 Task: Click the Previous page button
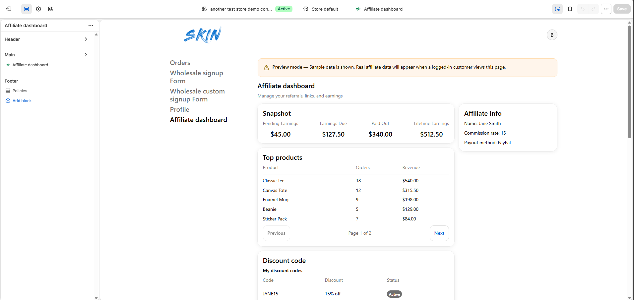[277, 233]
